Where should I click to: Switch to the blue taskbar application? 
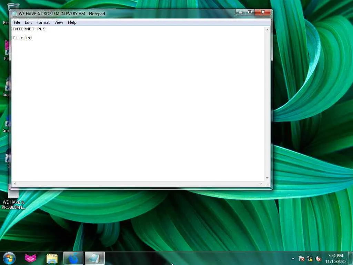[73, 258]
